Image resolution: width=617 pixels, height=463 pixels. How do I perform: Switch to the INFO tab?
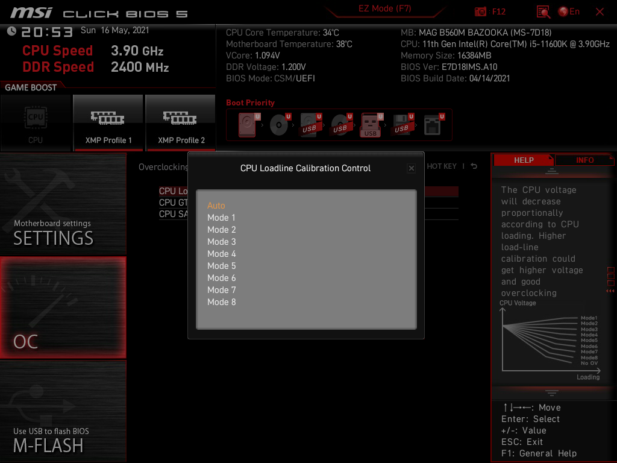pos(584,160)
